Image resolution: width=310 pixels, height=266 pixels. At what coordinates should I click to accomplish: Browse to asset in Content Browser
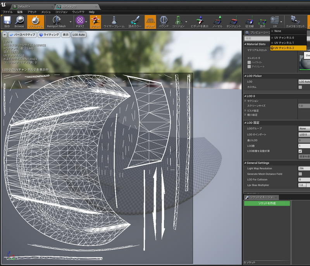pyautogui.click(x=19, y=22)
